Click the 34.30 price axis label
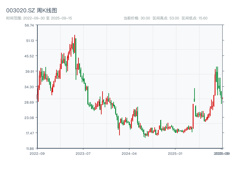The height and width of the screenshot is (185, 247). 29,87
